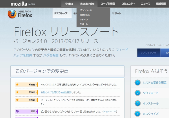The height and width of the screenshot is (118, 169).
Task: Click the star icon beside the Mac OS X scrollbar note
Action: tap(17, 84)
